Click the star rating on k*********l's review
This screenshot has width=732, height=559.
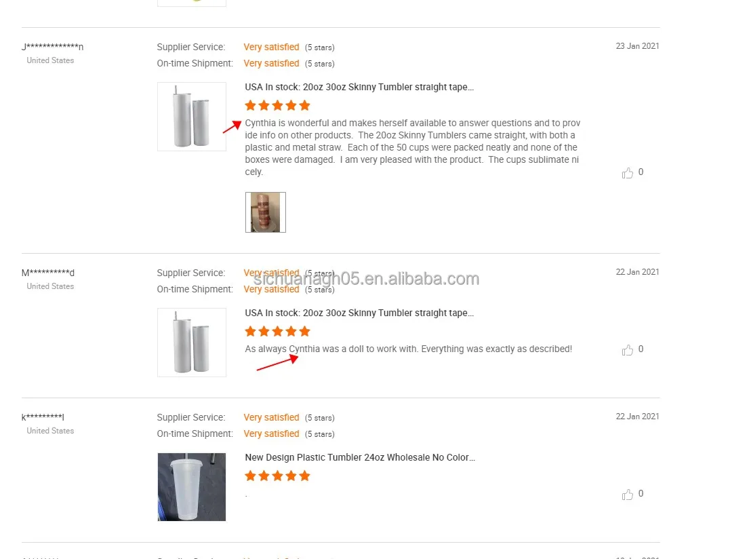point(277,476)
